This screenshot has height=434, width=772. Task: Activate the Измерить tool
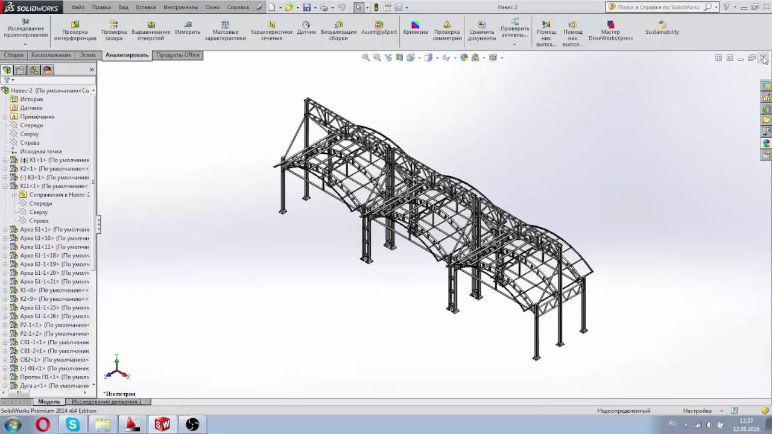coord(188,28)
